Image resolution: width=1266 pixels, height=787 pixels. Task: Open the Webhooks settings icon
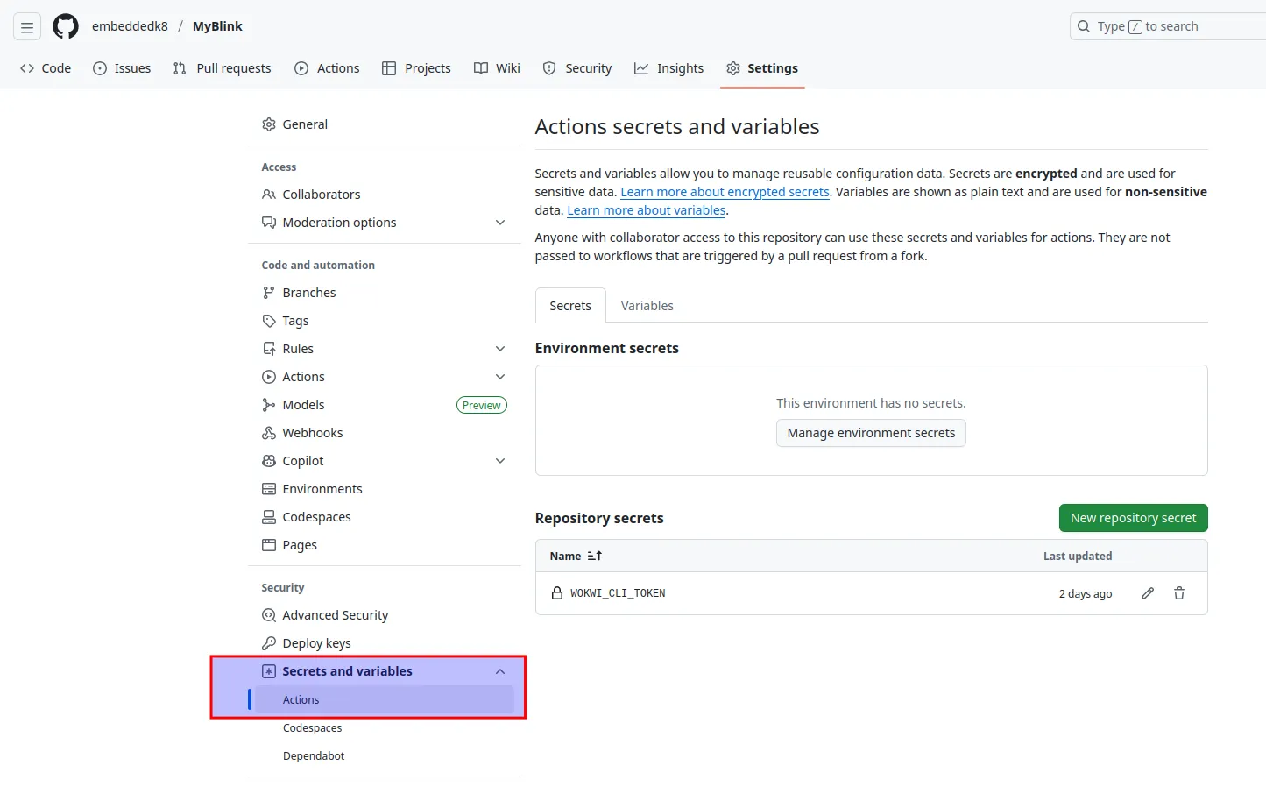pos(268,432)
